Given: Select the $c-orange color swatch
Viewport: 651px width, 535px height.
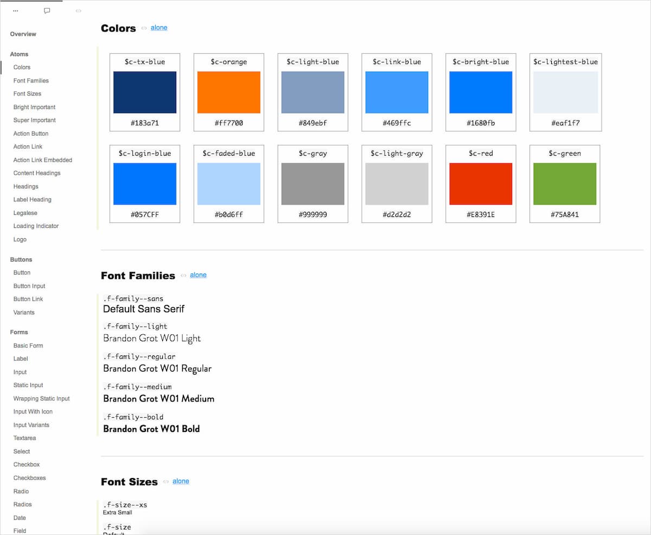Looking at the screenshot, I should 228,92.
